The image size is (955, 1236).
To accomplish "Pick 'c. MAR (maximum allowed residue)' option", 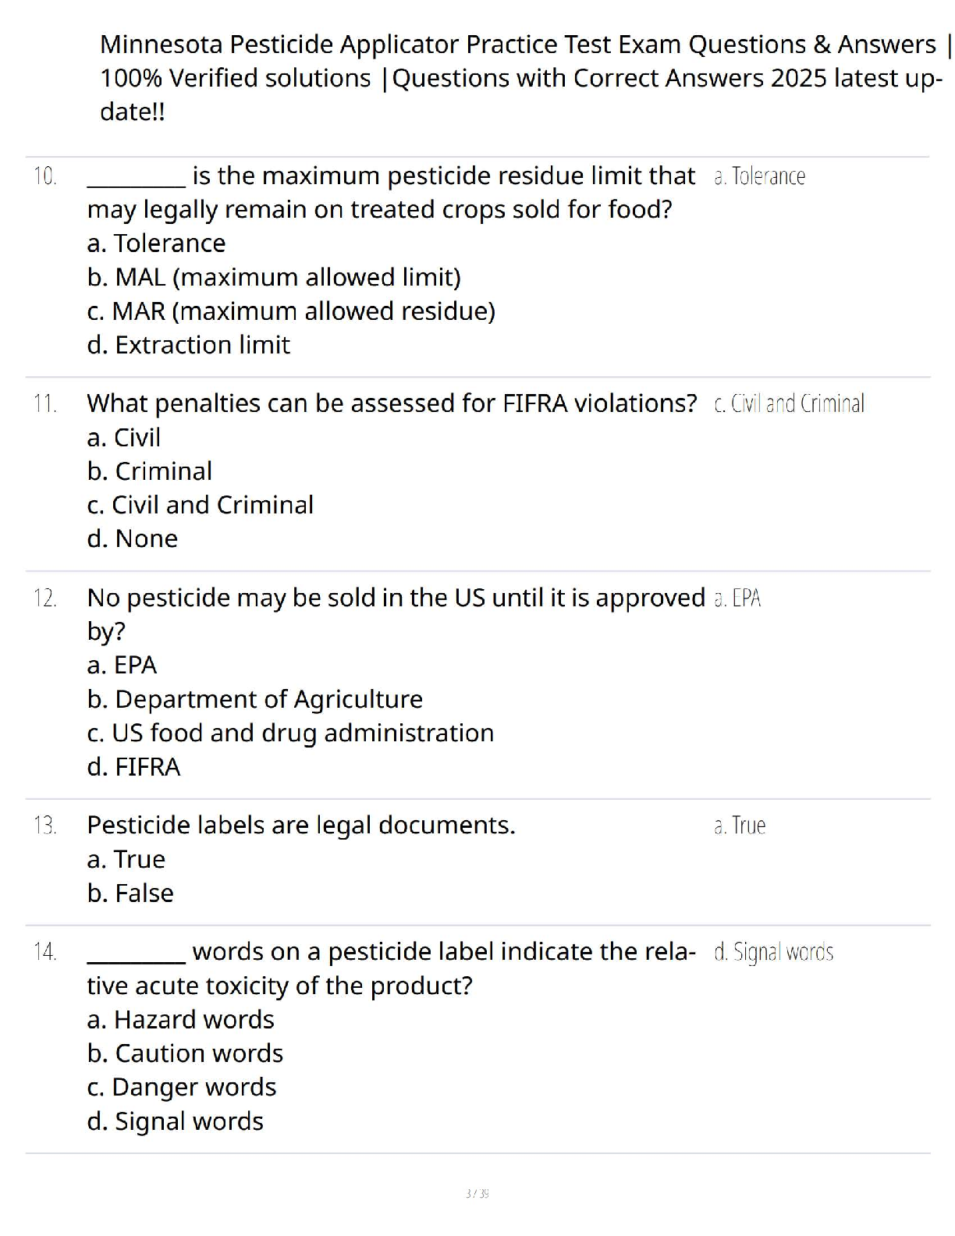I will pos(291,311).
